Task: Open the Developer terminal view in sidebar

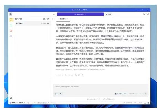Action: (11, 25)
